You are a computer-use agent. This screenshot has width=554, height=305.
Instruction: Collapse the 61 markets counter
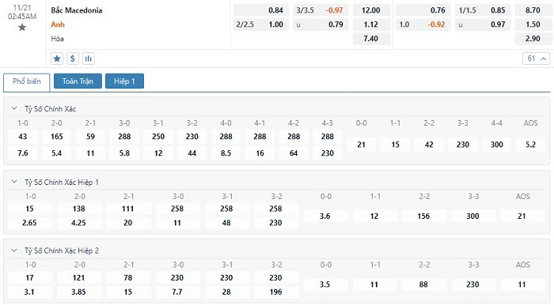(537, 58)
